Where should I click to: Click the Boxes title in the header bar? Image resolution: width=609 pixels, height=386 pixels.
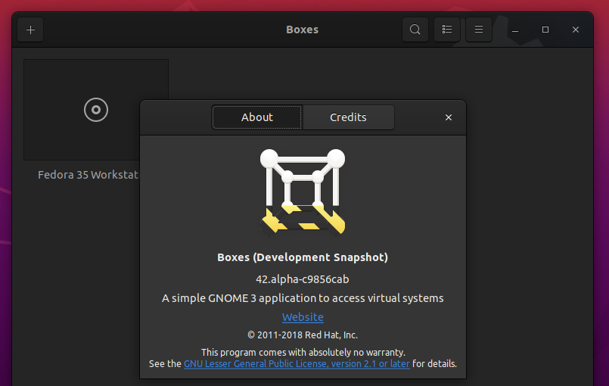pos(302,30)
